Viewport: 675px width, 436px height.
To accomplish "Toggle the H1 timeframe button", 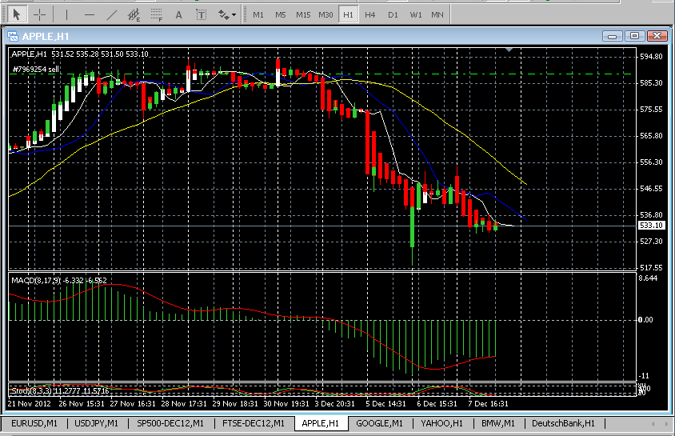I will point(348,14).
